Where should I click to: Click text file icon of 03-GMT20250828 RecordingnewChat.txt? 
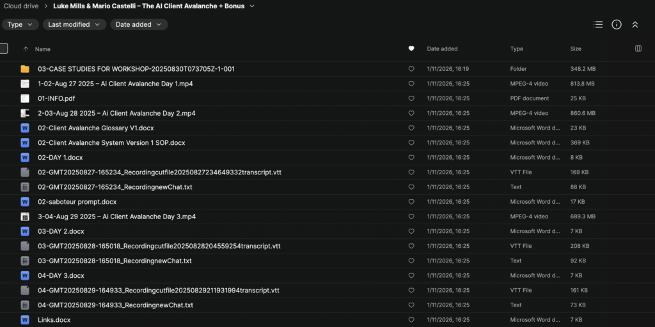coord(25,261)
